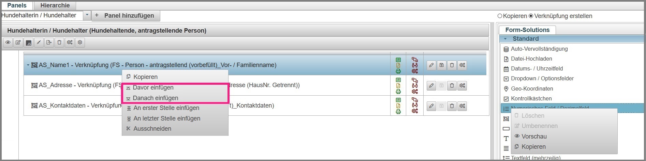Click the pencil edit icon for AS_Name1 row

(431, 65)
